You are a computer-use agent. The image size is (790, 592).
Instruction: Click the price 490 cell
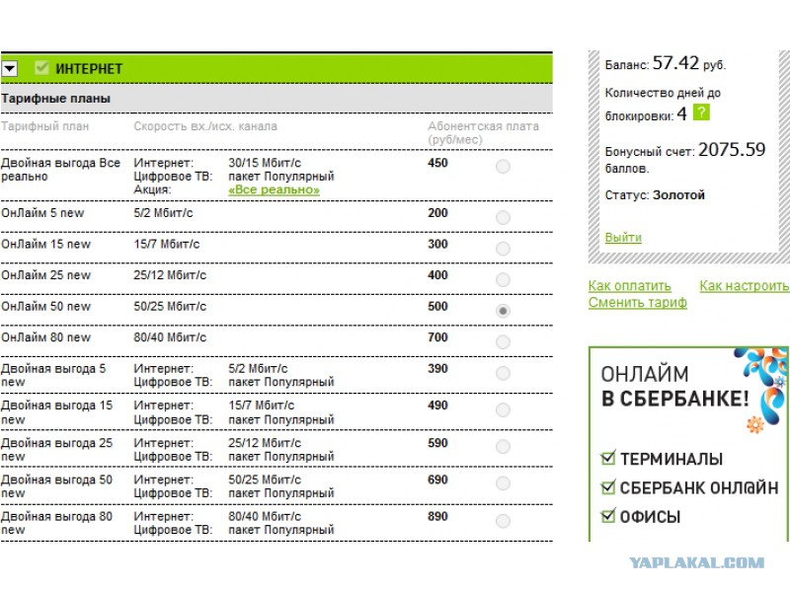coord(437,406)
